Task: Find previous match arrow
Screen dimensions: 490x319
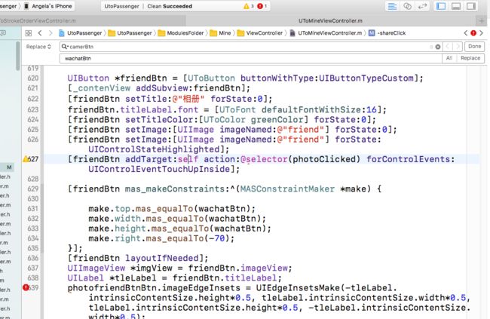Action: [448, 47]
